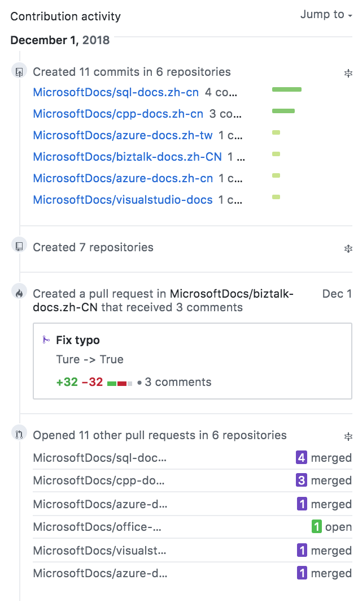The height and width of the screenshot is (601, 358).
Task: Collapse the "Created 11 commits" section using its right-side icon
Action: click(348, 73)
